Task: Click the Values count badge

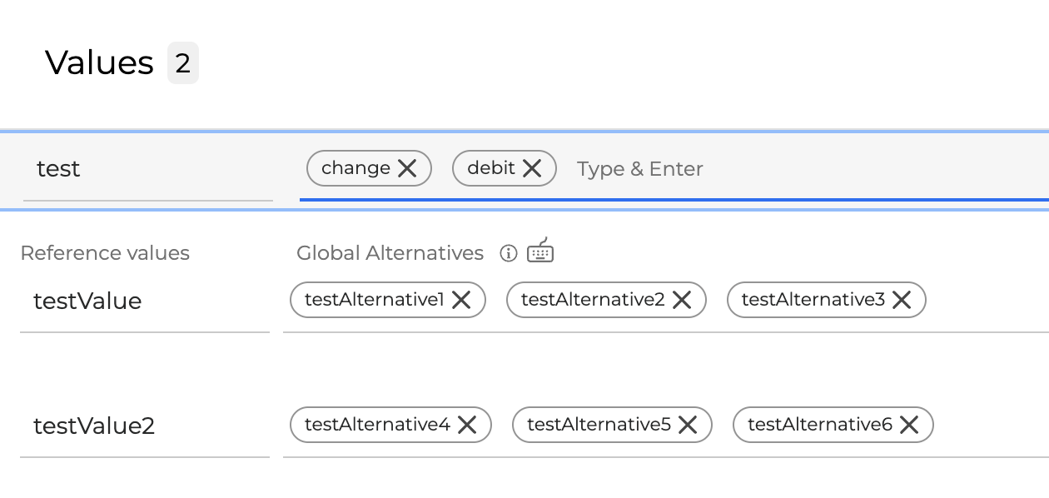Action: point(183,63)
